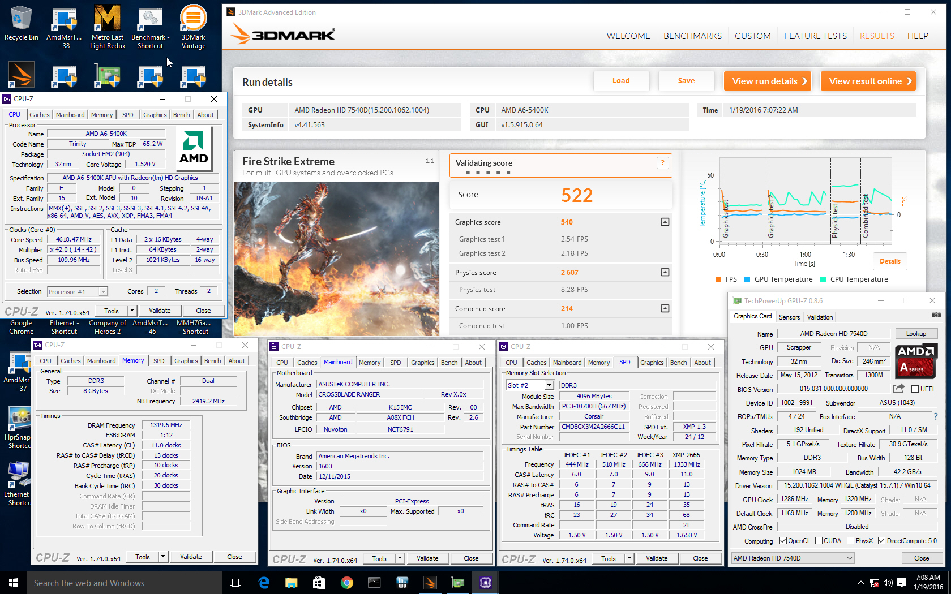The image size is (951, 594).
Task: Open Benchmark Shortcut desktop icon
Action: (151, 27)
